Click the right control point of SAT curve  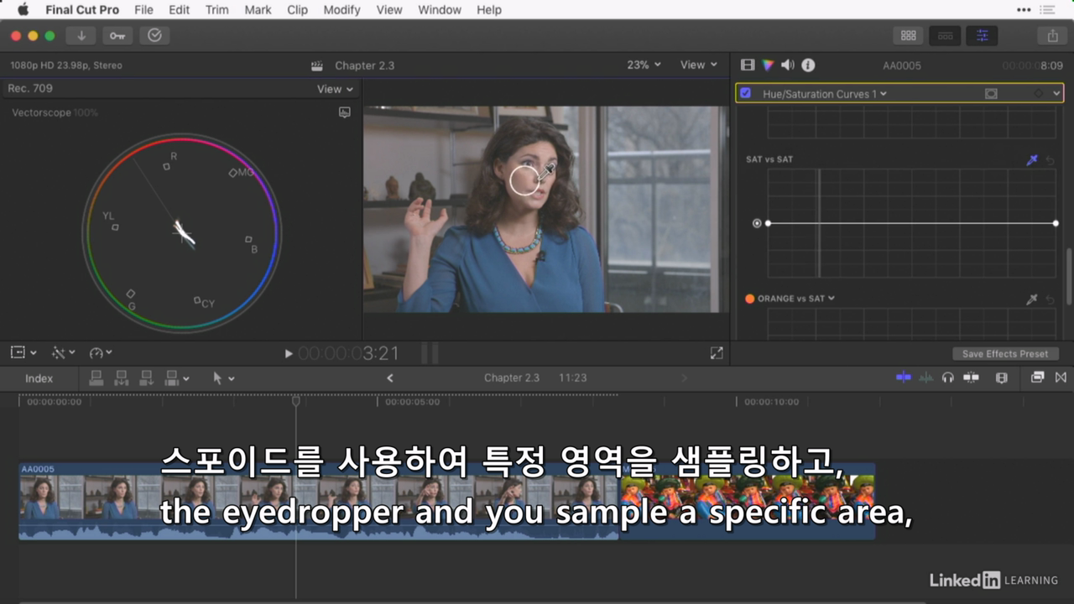pos(1056,223)
